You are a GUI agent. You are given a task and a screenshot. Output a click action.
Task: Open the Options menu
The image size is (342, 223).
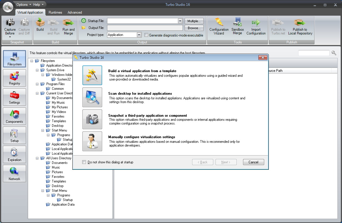(23, 5)
